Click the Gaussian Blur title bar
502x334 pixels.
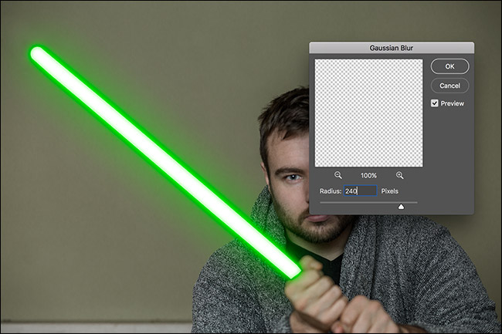coord(392,48)
